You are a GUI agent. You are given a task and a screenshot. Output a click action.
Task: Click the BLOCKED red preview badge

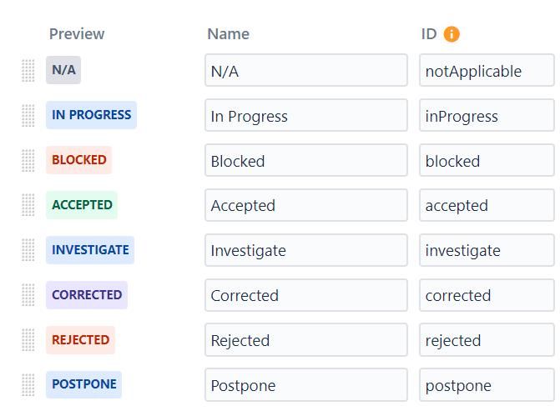(x=79, y=160)
